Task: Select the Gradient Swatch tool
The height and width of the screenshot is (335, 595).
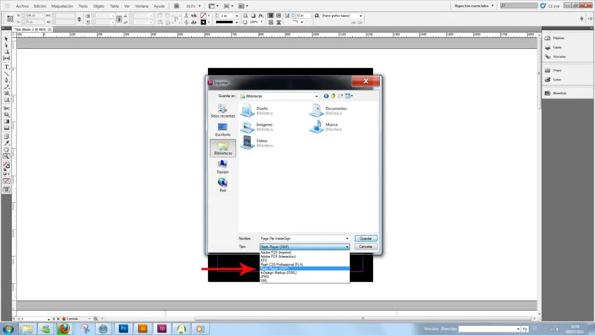Action: click(x=6, y=122)
